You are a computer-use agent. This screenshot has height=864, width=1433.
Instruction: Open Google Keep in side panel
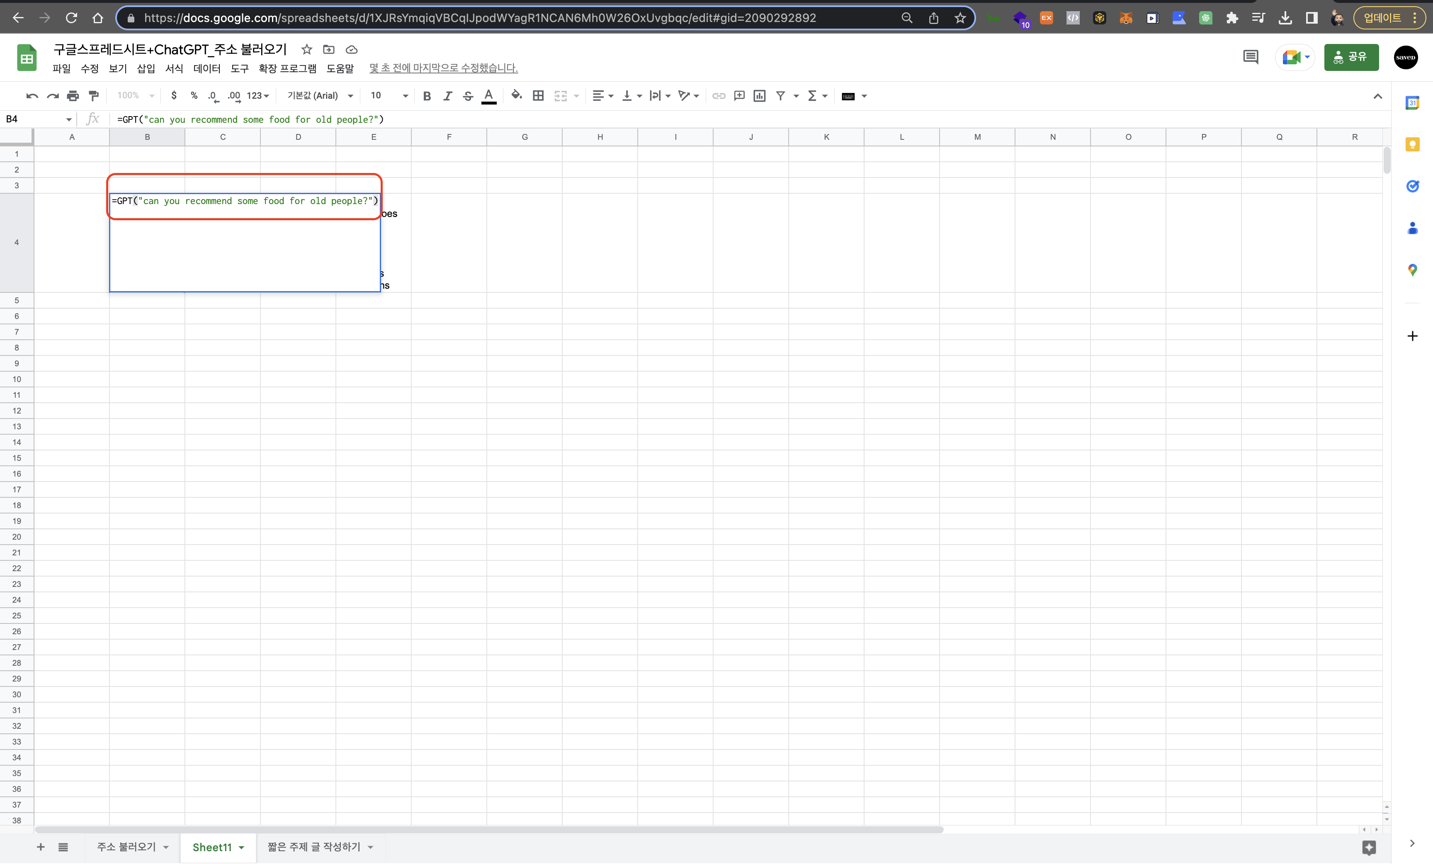tap(1412, 144)
